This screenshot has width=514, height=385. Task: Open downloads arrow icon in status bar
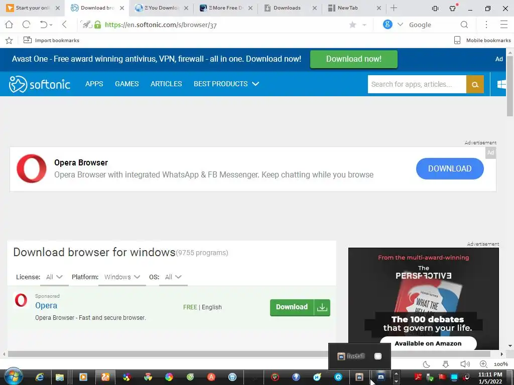446,364
